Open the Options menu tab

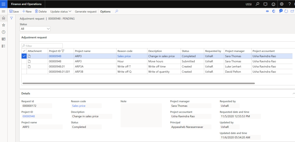tap(105, 11)
